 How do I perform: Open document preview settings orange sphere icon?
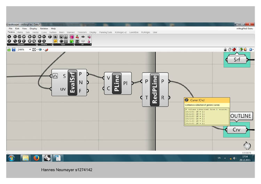coord(245,49)
